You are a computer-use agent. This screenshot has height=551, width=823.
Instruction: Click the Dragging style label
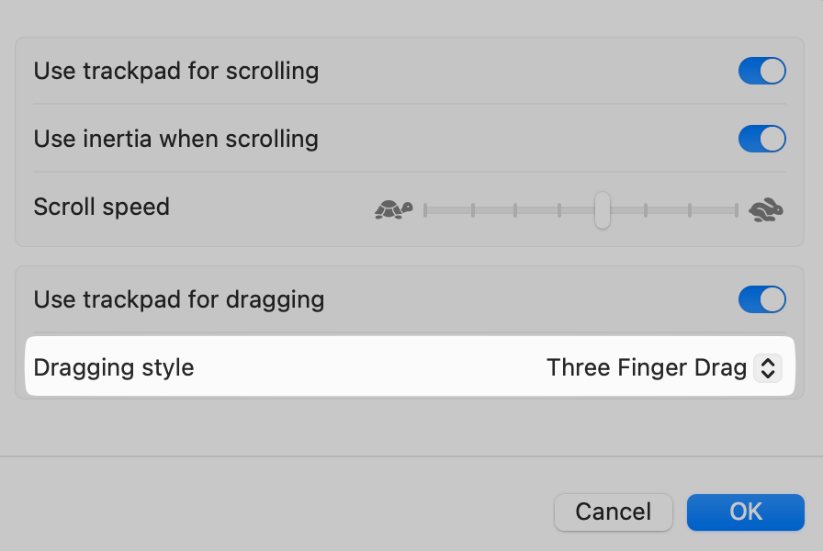point(114,368)
